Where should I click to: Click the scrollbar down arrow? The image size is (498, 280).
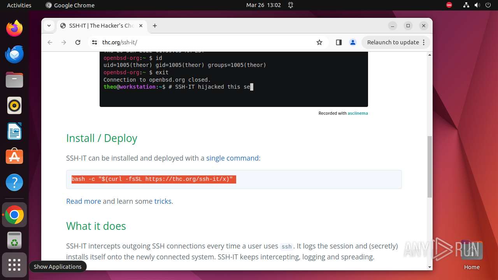(x=430, y=267)
